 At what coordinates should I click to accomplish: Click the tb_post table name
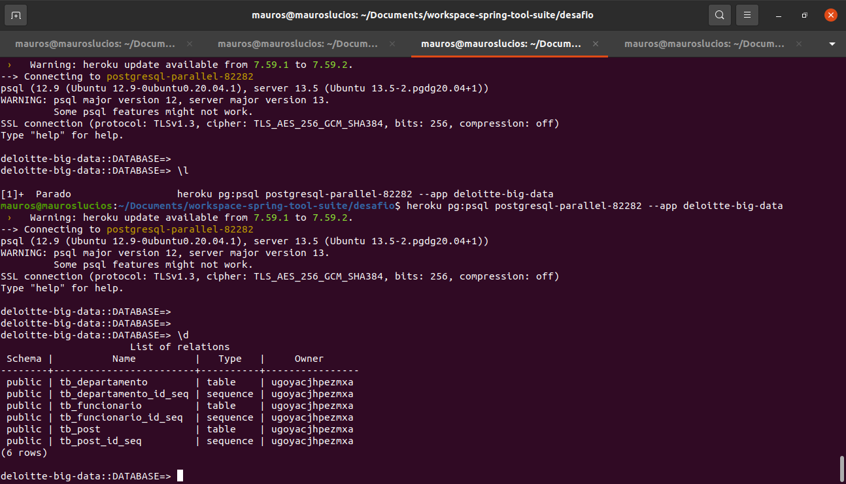[80, 429]
